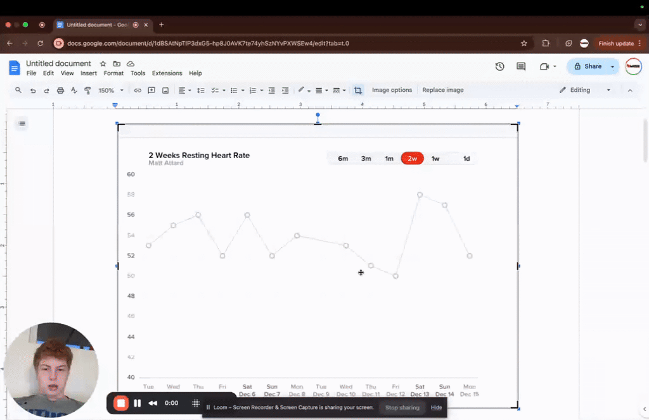Click Hide in the sharing notice
The width and height of the screenshot is (649, 420).
[436, 407]
